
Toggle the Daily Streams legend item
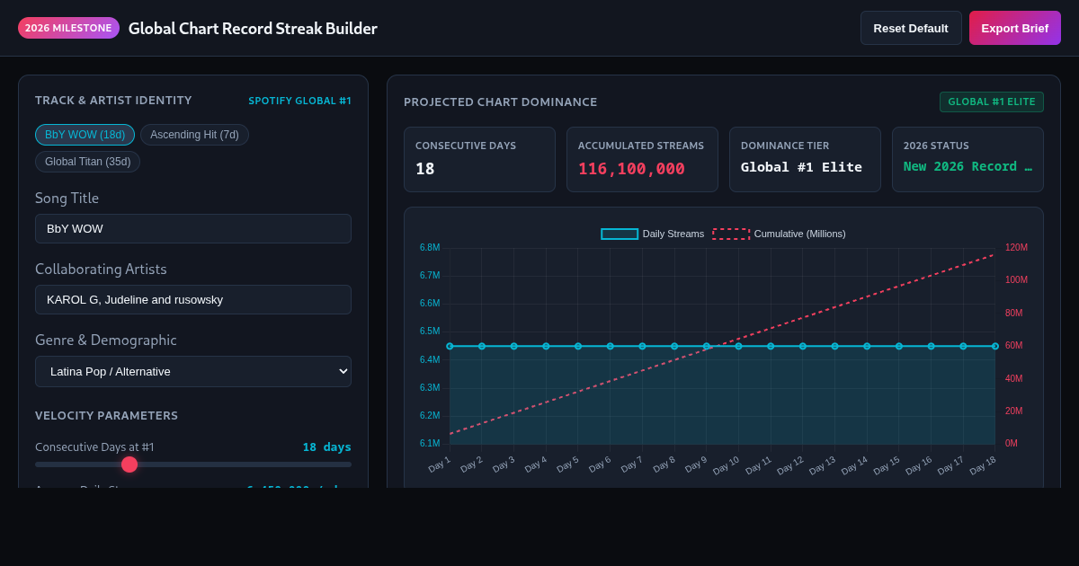click(x=653, y=234)
